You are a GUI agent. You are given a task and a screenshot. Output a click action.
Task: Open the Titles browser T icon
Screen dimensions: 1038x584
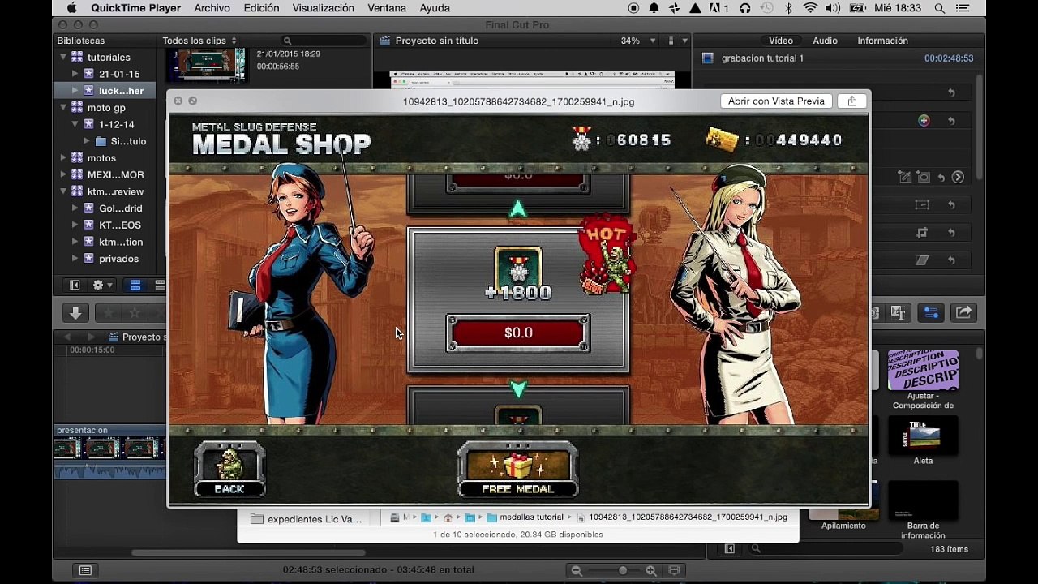898,313
